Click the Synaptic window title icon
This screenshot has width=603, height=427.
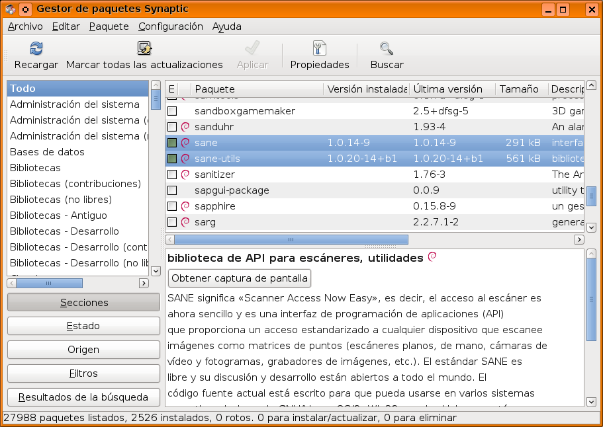click(11, 9)
